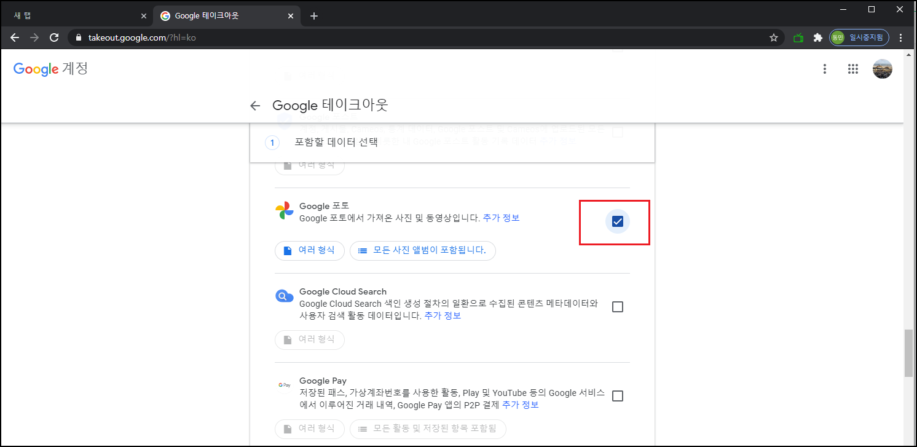Select the Google 테이크아웃 tab
917x447 pixels.
227,16
